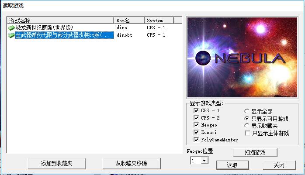Click the 扫描游戏 button
Viewport: 305px width, 175px height.
(x=255, y=152)
